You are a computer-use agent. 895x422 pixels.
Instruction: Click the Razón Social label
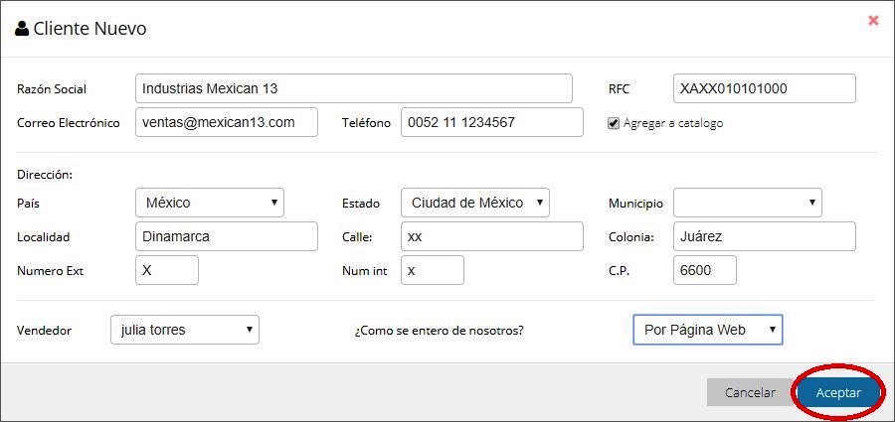52,89
